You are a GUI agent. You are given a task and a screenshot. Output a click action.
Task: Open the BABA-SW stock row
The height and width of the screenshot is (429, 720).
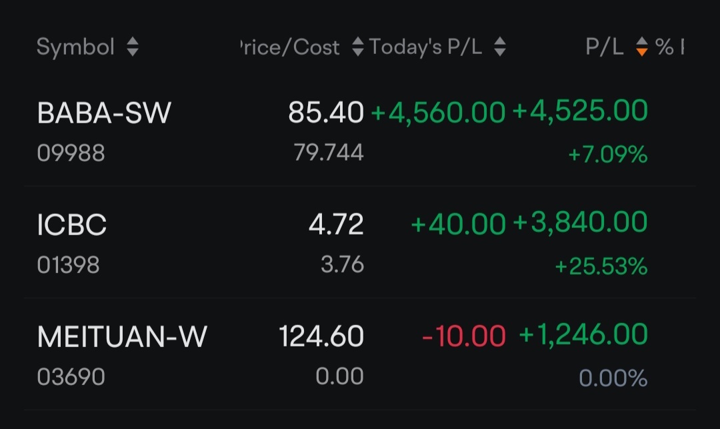click(360, 131)
